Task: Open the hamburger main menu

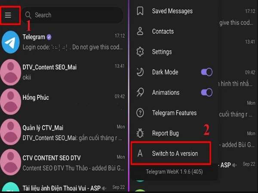Action: 8,15
